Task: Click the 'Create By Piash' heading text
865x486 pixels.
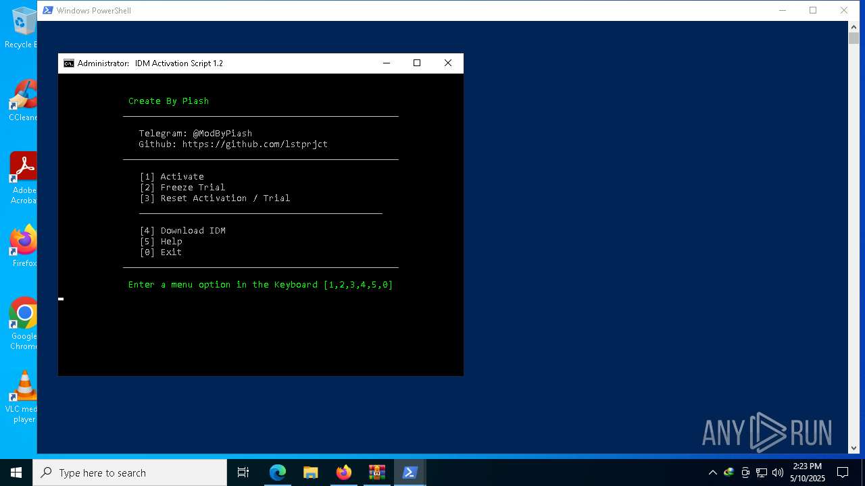Action: pos(169,101)
